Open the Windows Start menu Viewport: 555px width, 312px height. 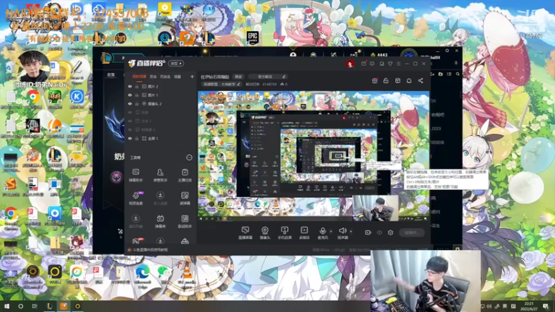(x=7, y=306)
